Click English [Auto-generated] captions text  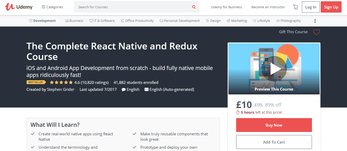(172, 90)
